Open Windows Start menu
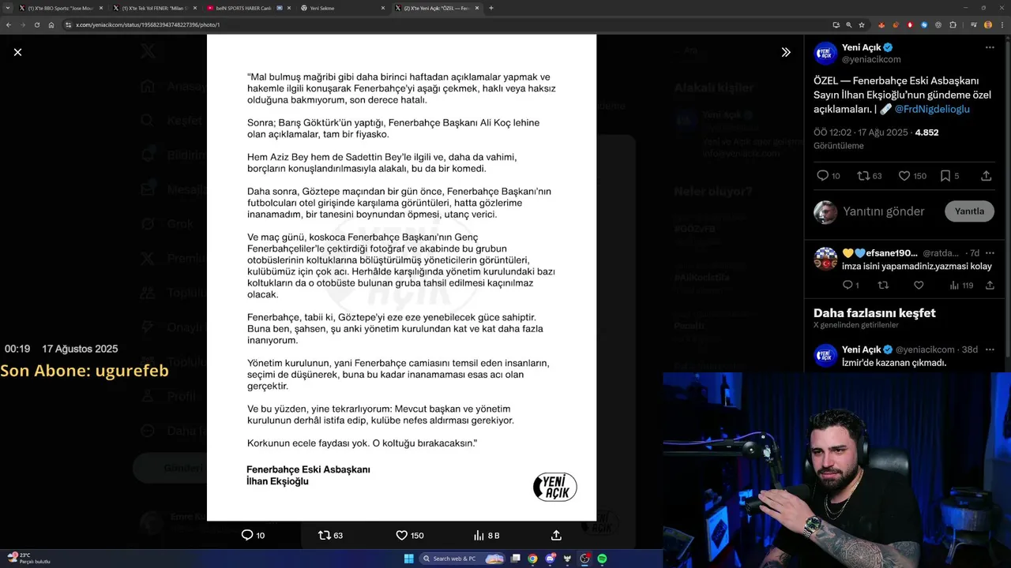The height and width of the screenshot is (568, 1011). click(408, 559)
